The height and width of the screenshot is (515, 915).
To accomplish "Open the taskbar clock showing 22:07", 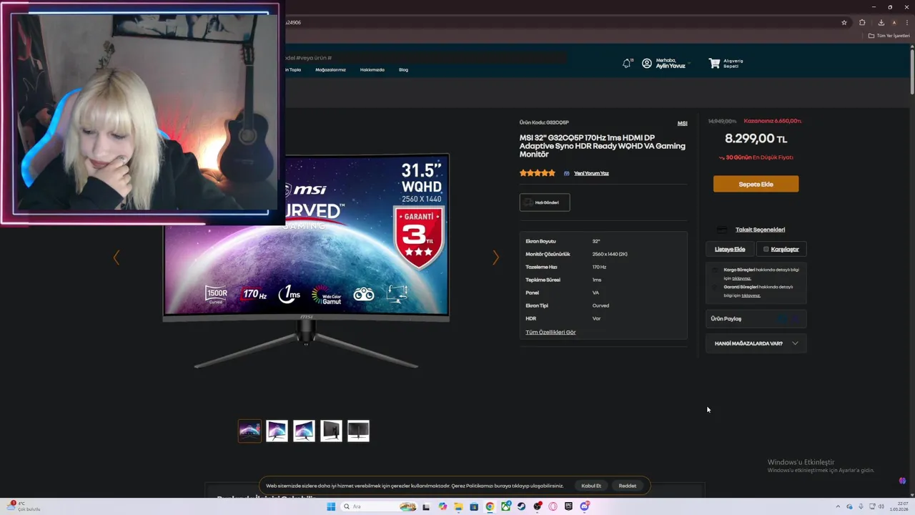I will coord(899,506).
